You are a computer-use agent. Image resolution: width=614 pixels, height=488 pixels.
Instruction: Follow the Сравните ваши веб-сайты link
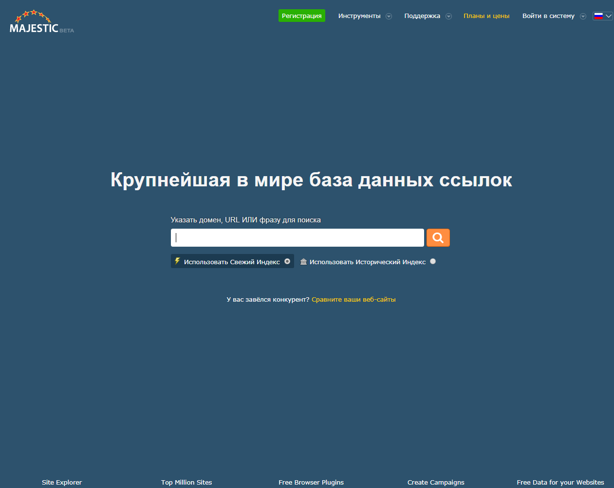click(354, 300)
